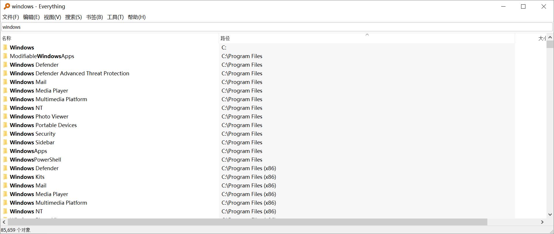The width and height of the screenshot is (554, 234).
Task: Click the Everything magnifier app icon
Action: [7, 6]
